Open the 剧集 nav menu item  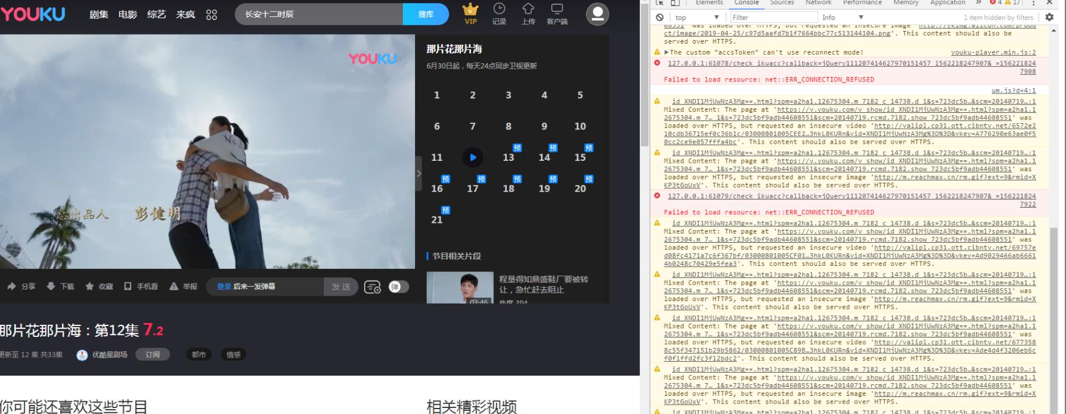coord(98,15)
